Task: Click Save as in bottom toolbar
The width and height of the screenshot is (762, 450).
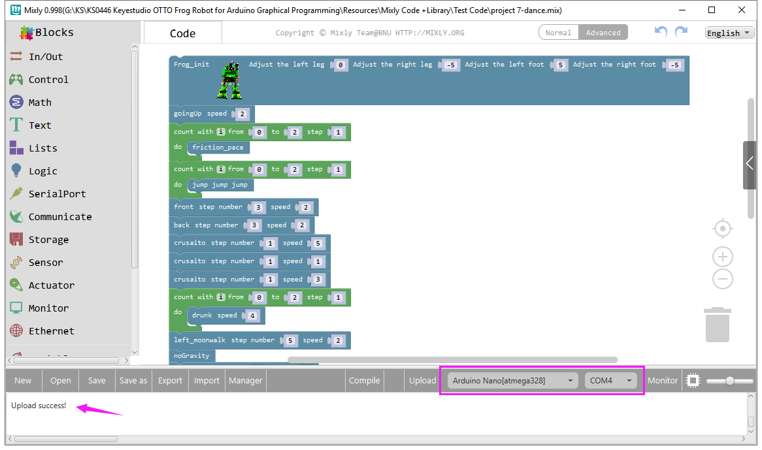Action: click(133, 381)
